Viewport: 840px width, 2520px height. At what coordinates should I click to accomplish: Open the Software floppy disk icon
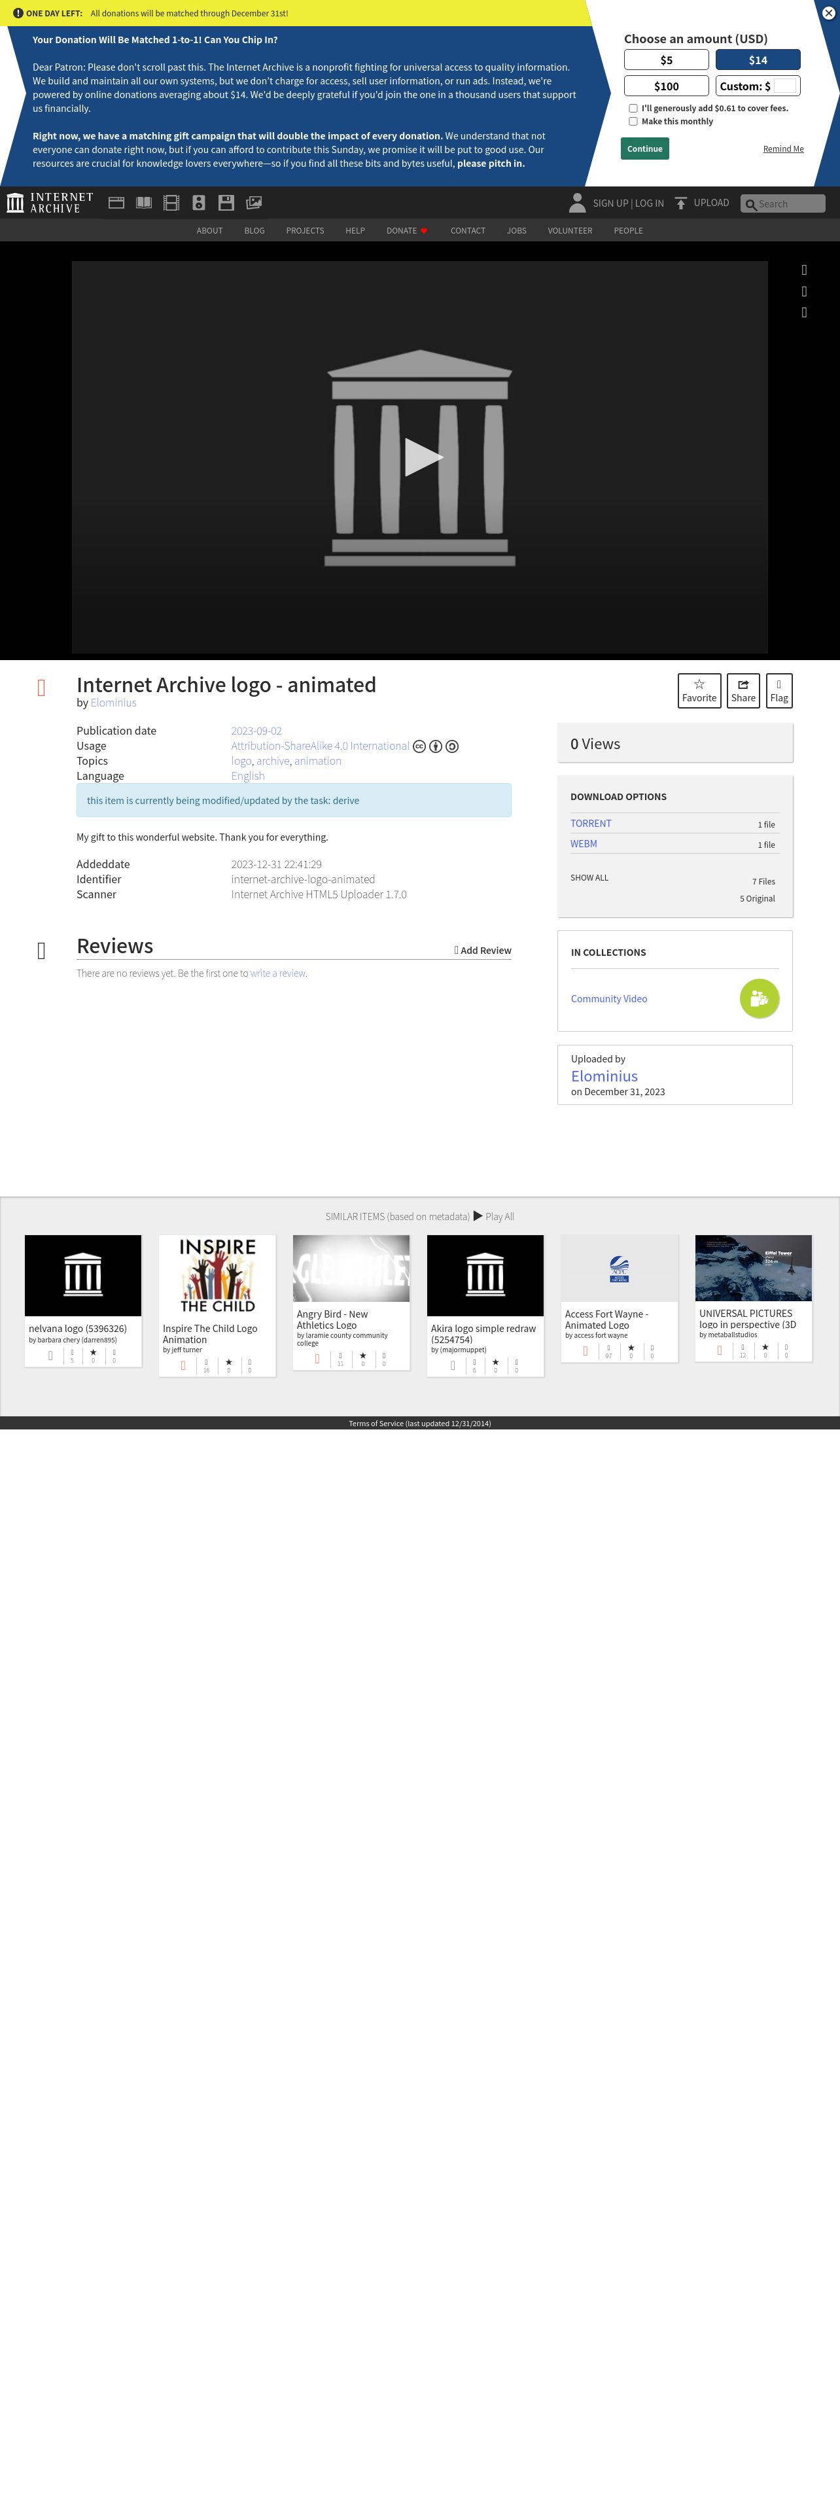226,203
